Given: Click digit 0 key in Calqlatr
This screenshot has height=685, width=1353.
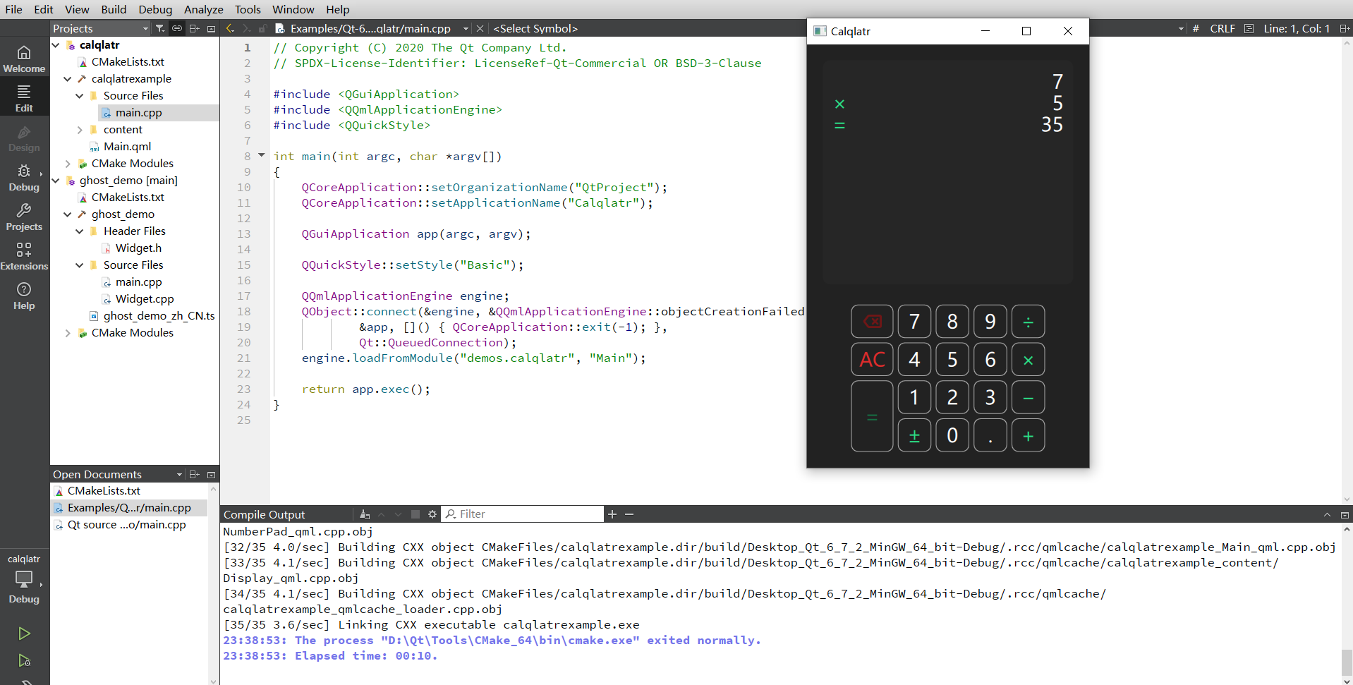Looking at the screenshot, I should (952, 436).
